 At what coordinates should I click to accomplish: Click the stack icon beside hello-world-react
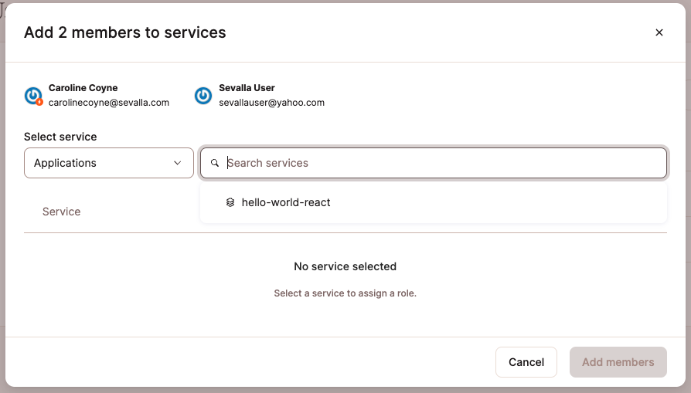(x=230, y=202)
